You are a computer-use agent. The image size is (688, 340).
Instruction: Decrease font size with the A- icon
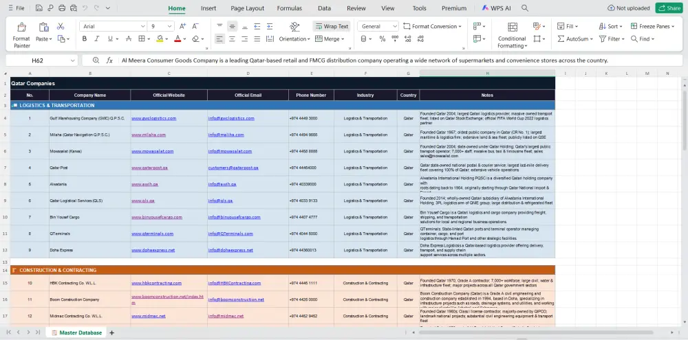pos(195,26)
